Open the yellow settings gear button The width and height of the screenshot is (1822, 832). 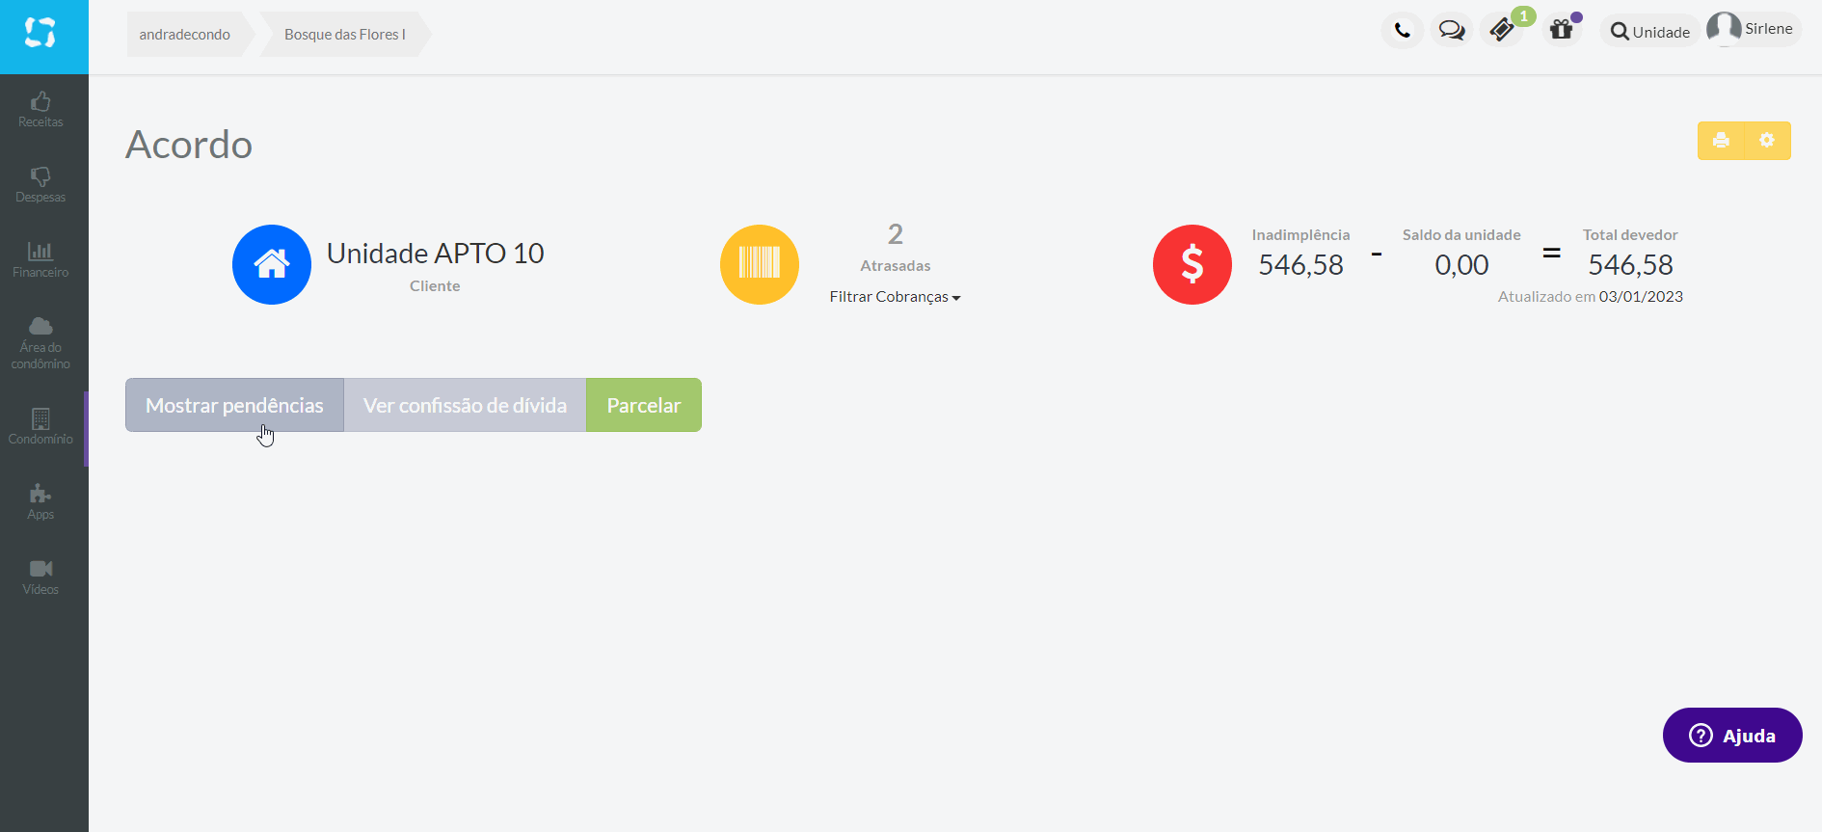point(1767,141)
